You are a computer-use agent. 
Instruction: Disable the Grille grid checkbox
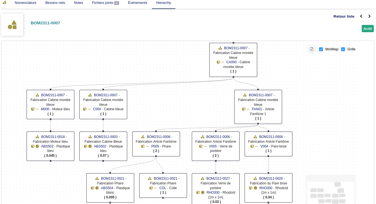343,49
